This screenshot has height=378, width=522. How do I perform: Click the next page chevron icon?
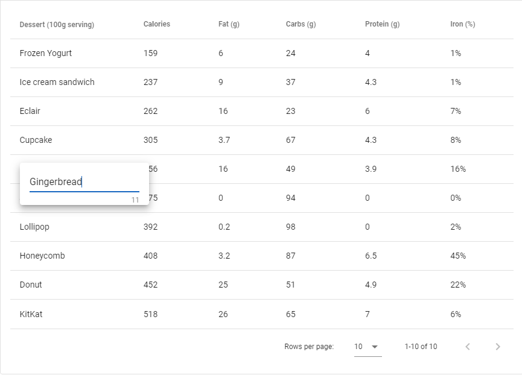tap(497, 347)
